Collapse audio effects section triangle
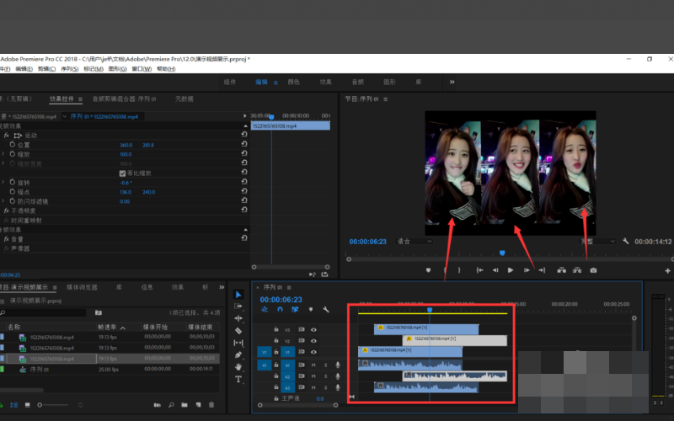 [x=245, y=230]
